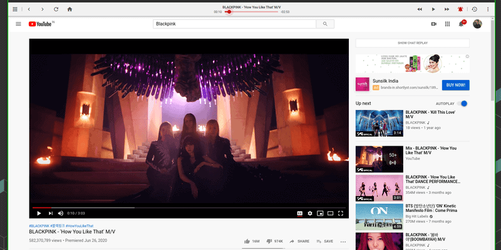Seek on the video player progress bar
501x250 pixels.
189,207
